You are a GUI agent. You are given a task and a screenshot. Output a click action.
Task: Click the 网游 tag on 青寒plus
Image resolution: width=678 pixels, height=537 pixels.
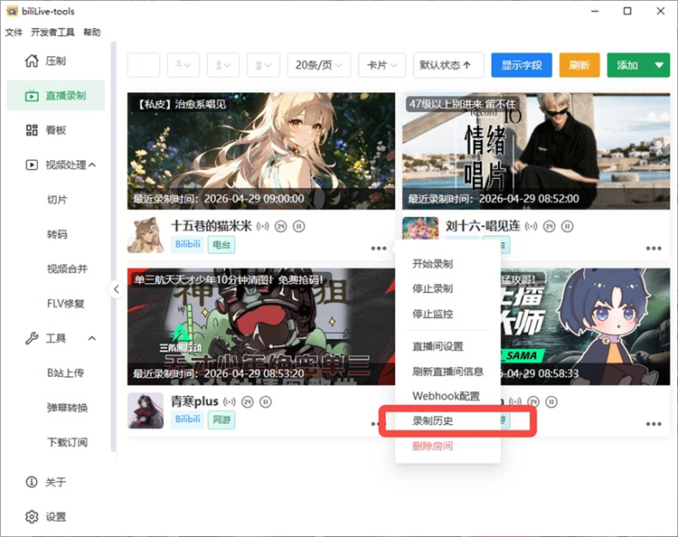(221, 419)
